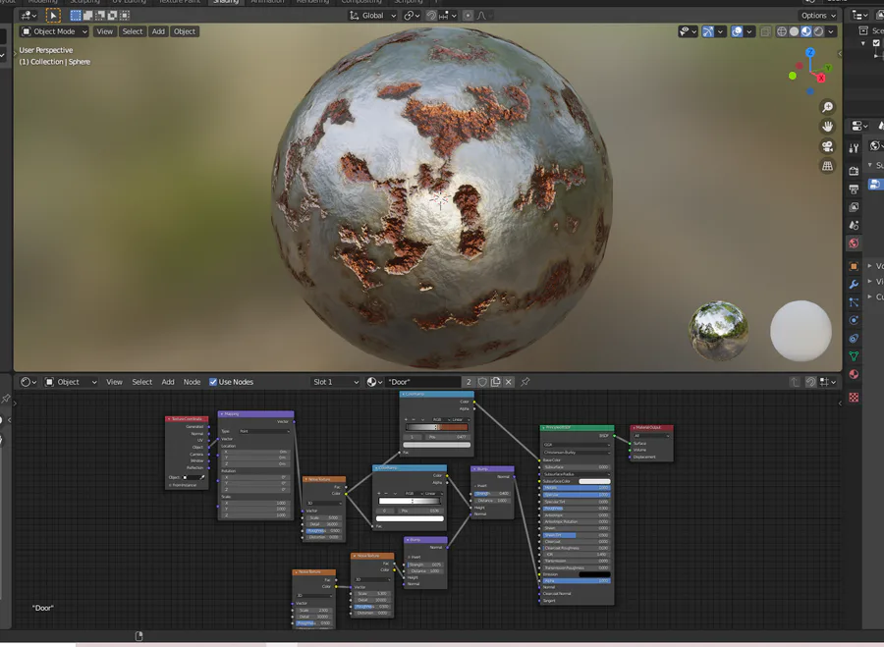Open node editor Object shader type dropdown
The image size is (884, 647).
[71, 382]
